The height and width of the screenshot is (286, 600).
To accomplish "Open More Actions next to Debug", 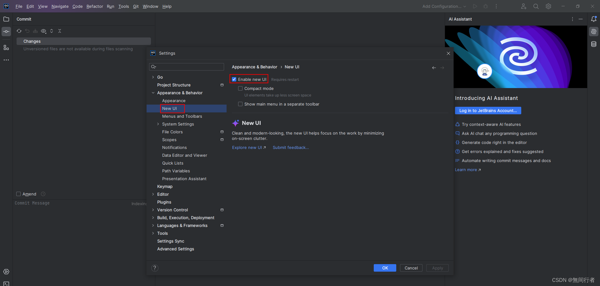I will [x=496, y=6].
